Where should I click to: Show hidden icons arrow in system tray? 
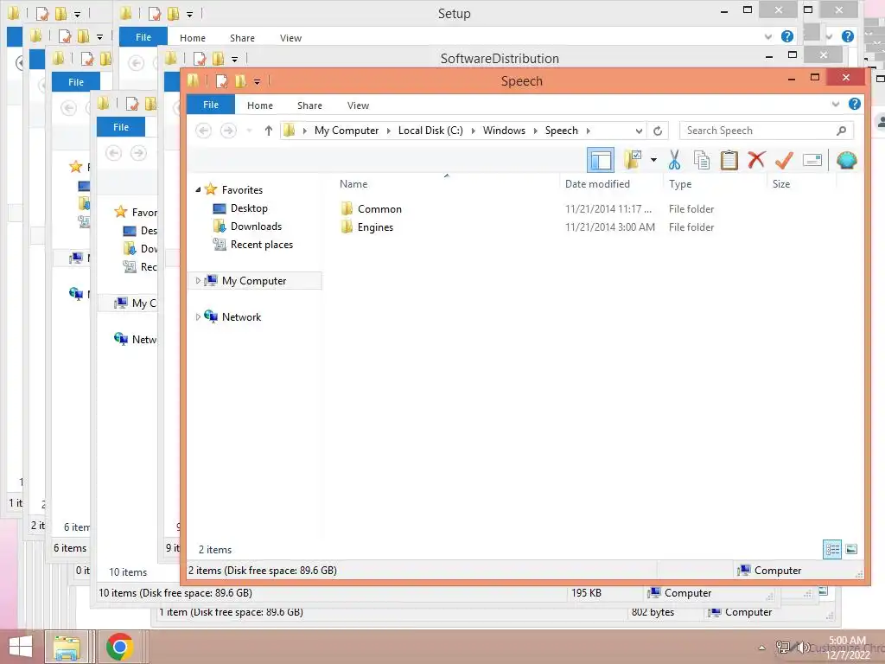(761, 648)
